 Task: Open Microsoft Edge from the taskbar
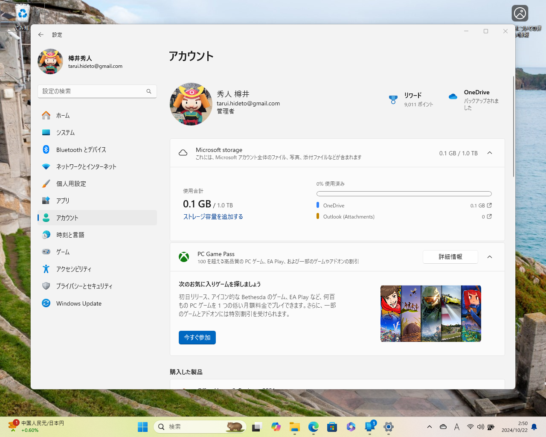tap(314, 427)
